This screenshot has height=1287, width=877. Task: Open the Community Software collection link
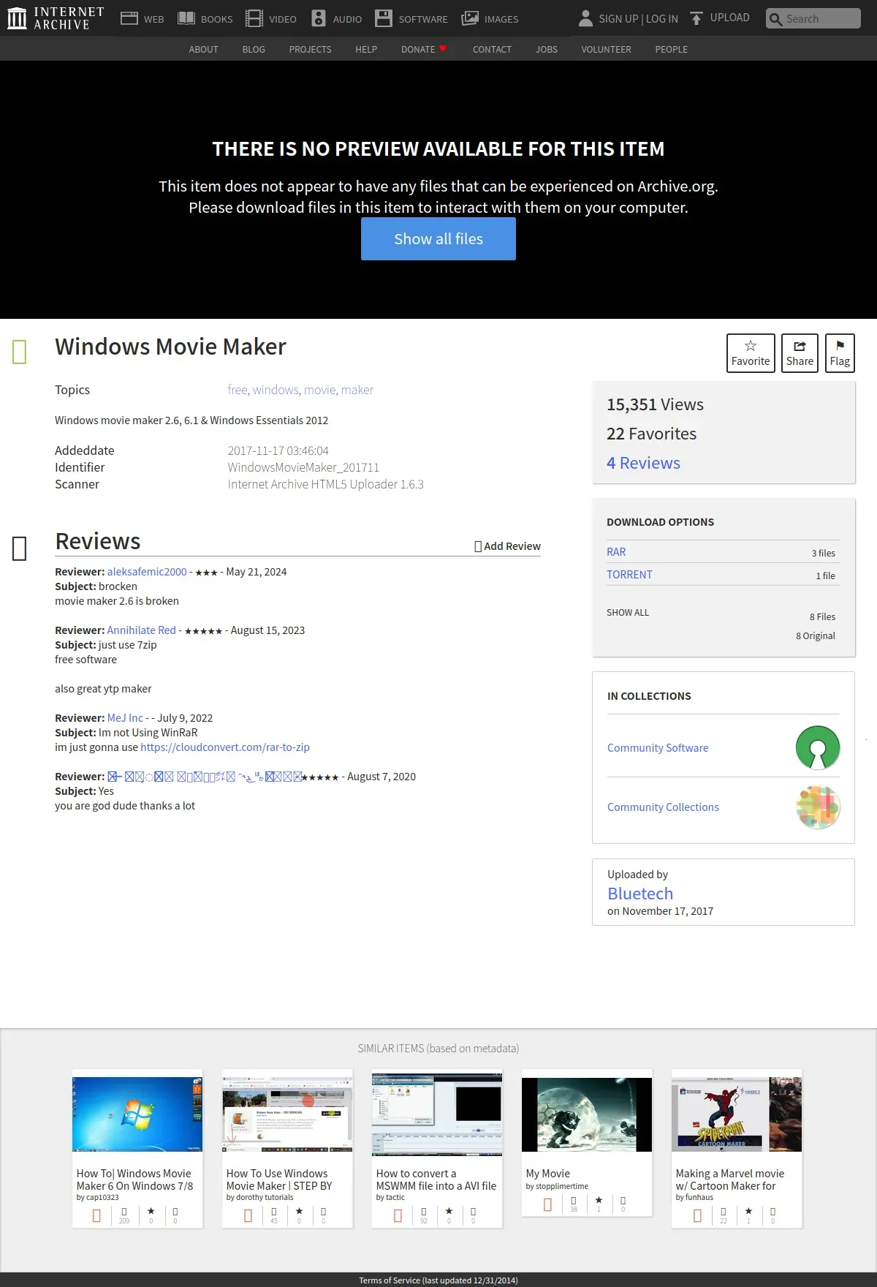point(658,747)
